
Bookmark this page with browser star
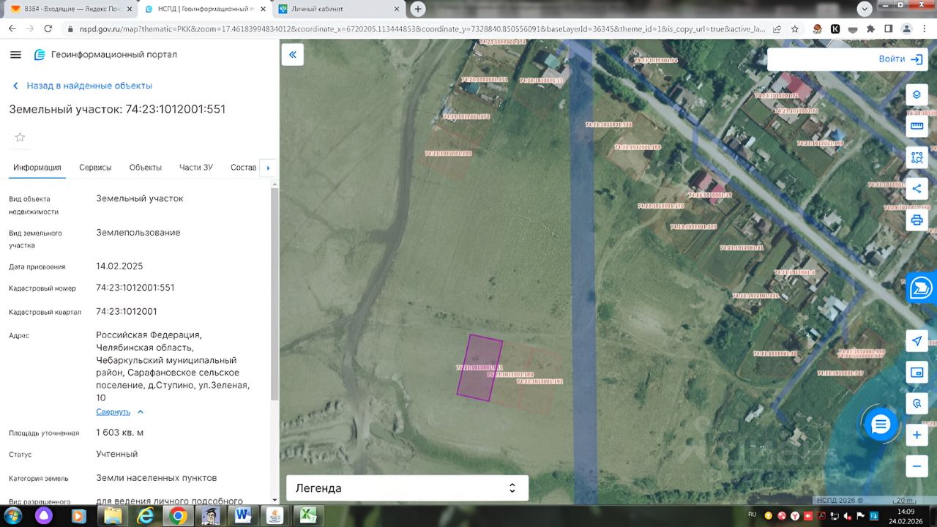(x=795, y=29)
